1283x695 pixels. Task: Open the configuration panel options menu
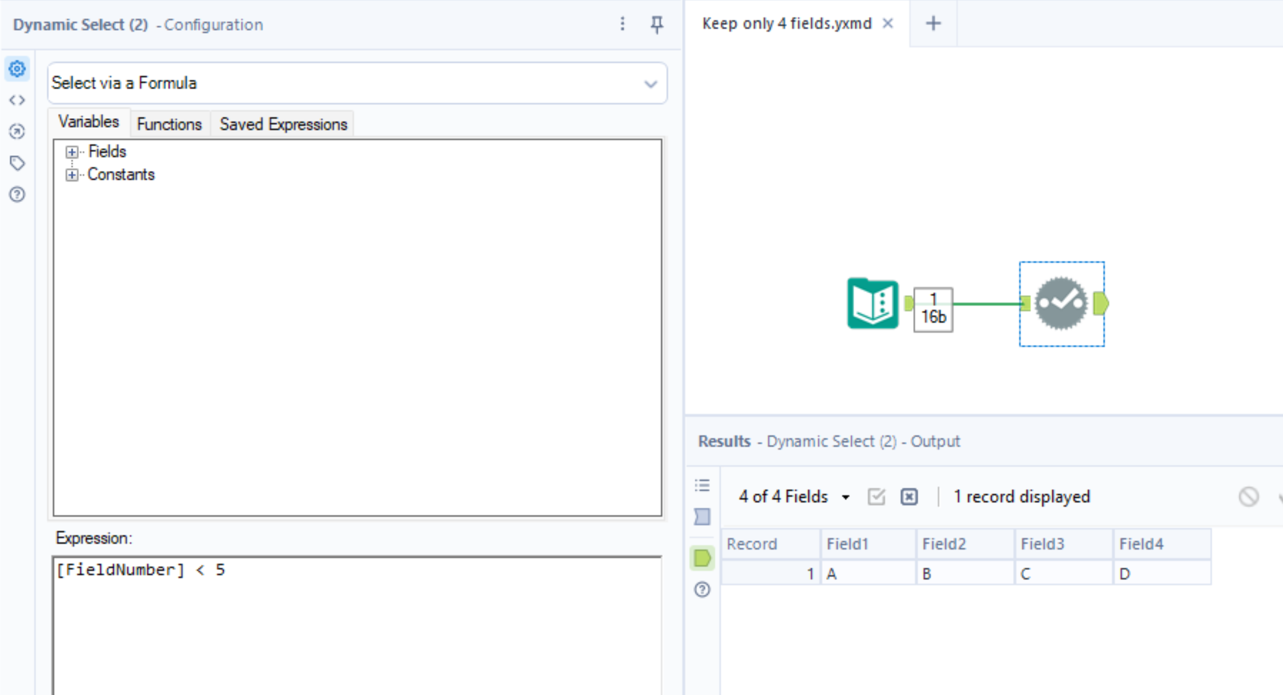coord(622,24)
